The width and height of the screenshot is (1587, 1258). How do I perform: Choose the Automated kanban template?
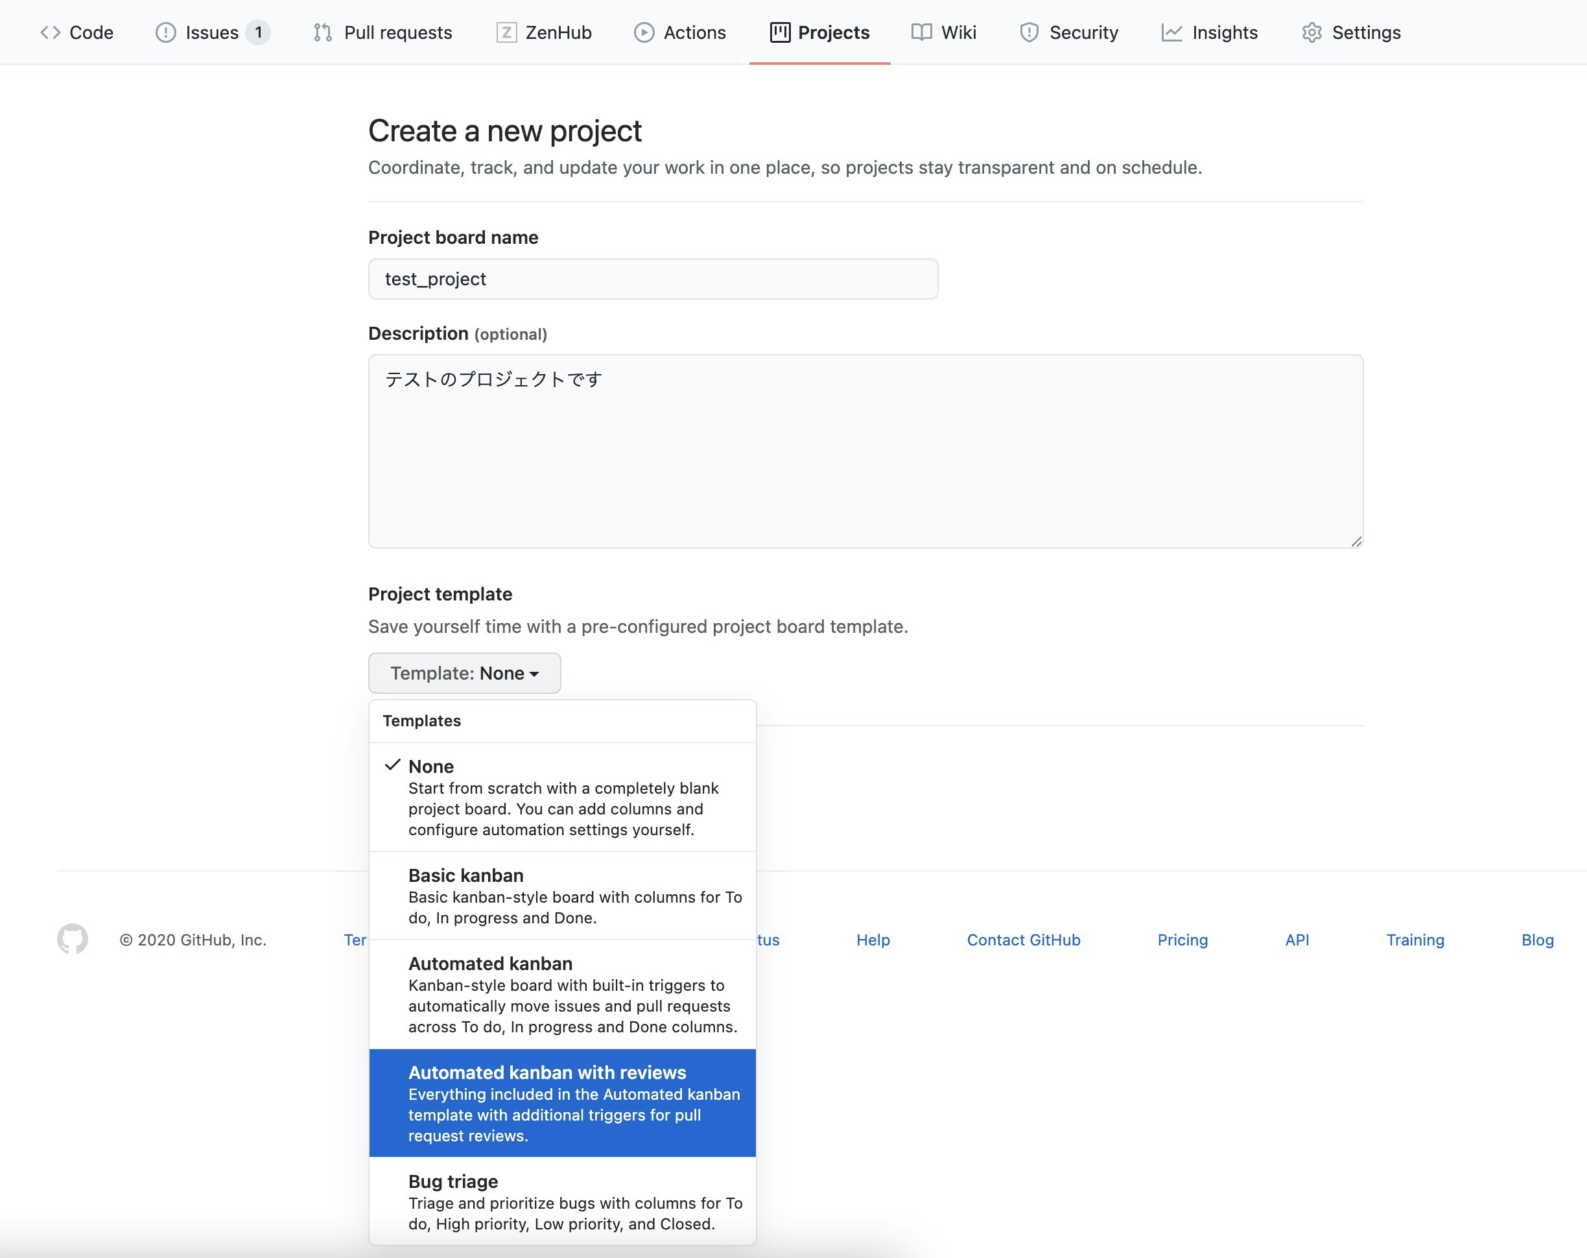(x=562, y=993)
